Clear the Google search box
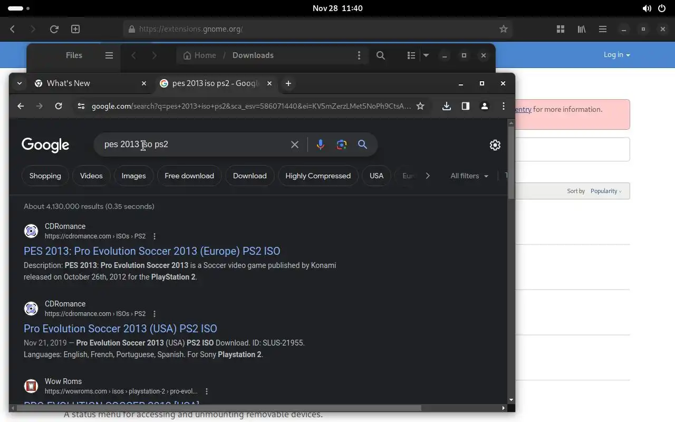This screenshot has width=675, height=422. pos(295,145)
